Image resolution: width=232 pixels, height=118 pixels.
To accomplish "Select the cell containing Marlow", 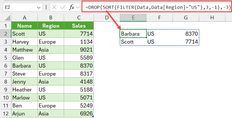I will point(25,97).
